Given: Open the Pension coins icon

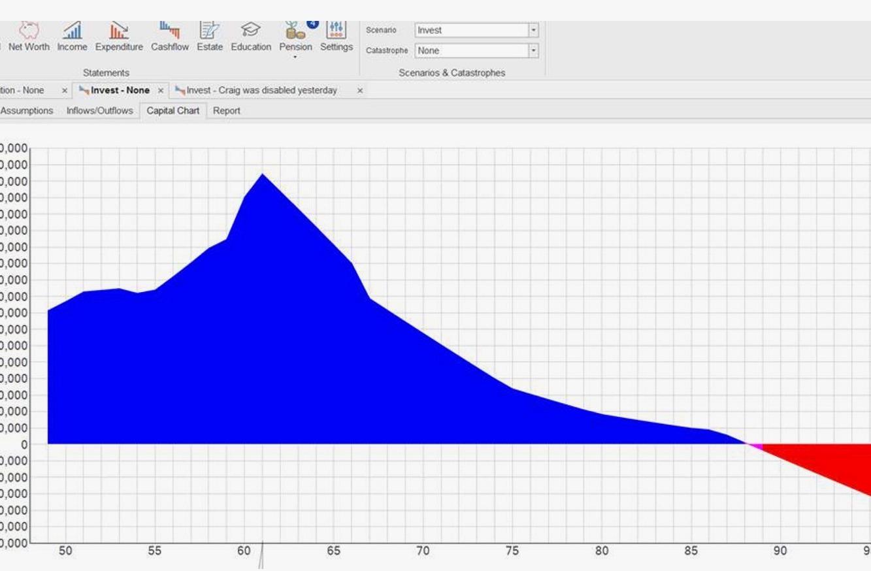Looking at the screenshot, I should (x=295, y=31).
